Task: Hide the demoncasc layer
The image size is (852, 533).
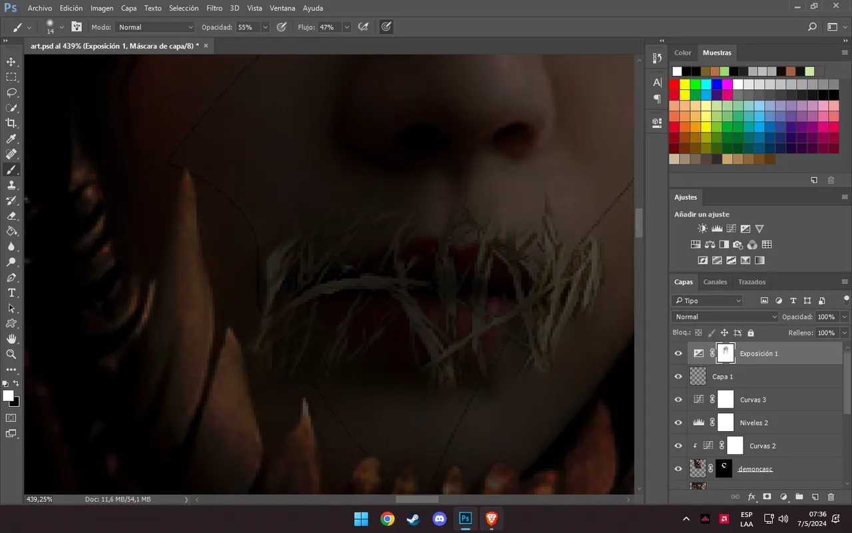Action: click(678, 468)
